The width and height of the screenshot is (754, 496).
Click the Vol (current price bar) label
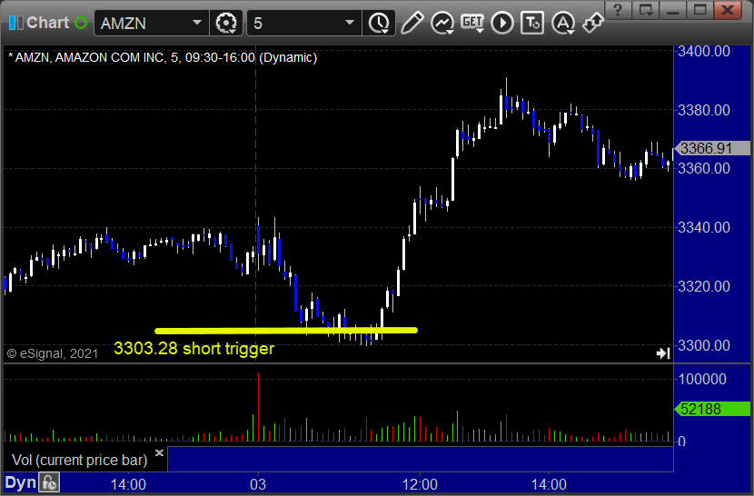click(x=80, y=460)
